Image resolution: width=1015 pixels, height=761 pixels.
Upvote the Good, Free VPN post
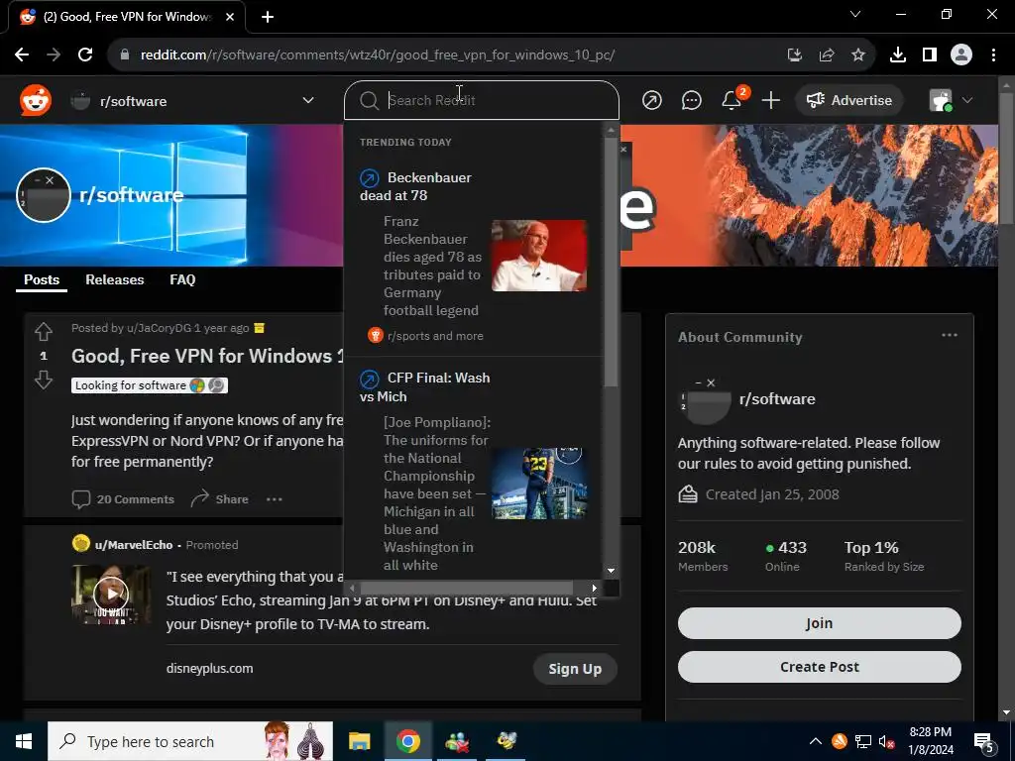(44, 332)
